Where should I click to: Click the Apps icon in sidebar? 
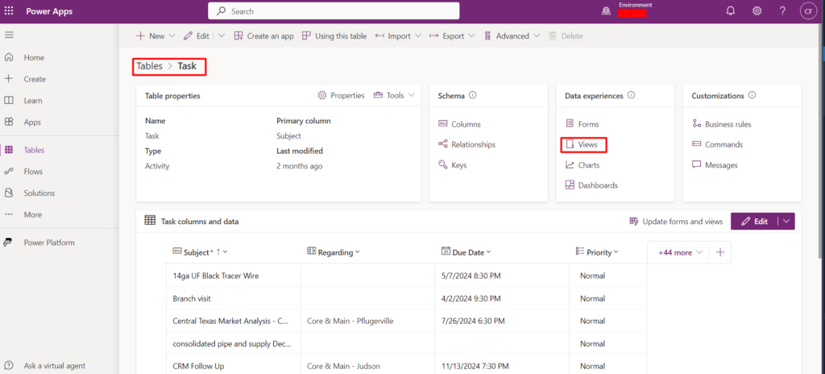(x=8, y=122)
